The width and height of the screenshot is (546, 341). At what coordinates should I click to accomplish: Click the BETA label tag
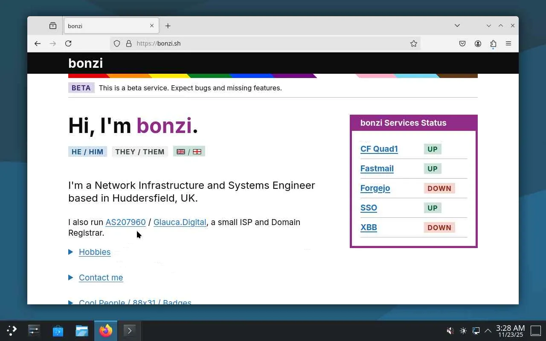(81, 88)
